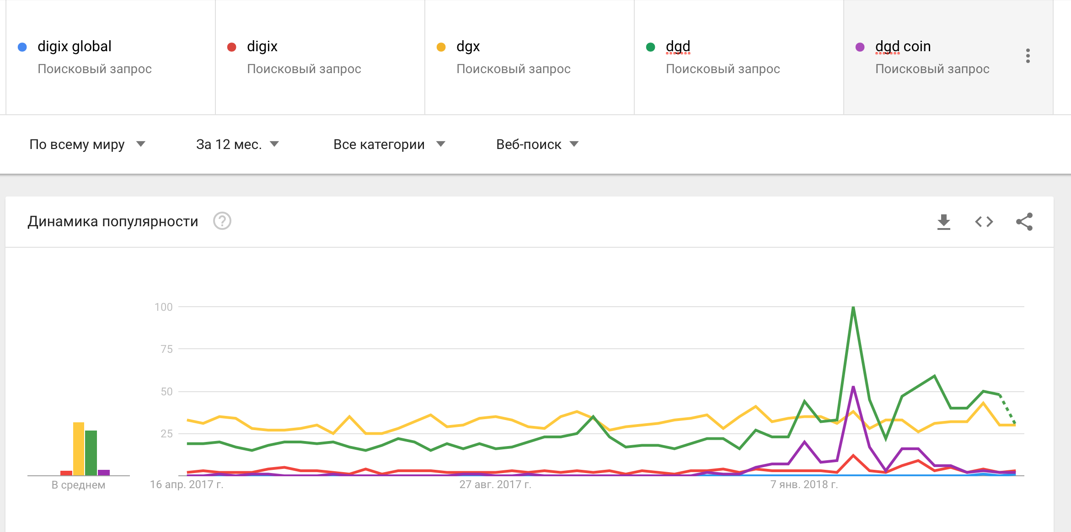Share the popularity dynamics chart

coord(1024,222)
